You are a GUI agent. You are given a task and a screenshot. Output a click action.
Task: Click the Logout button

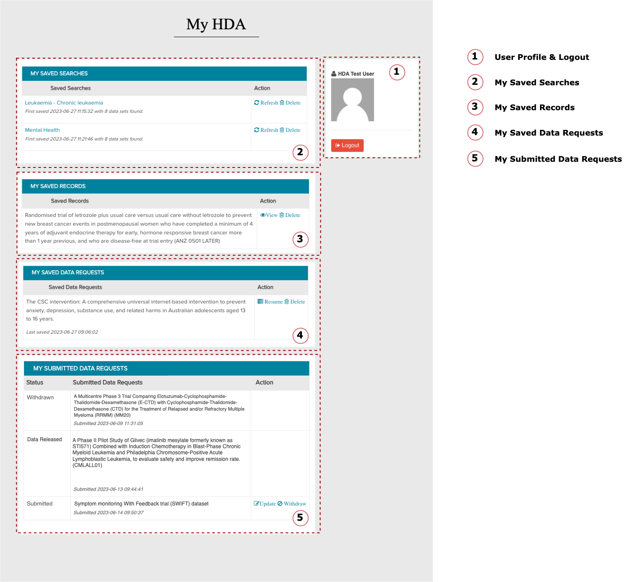coord(347,145)
